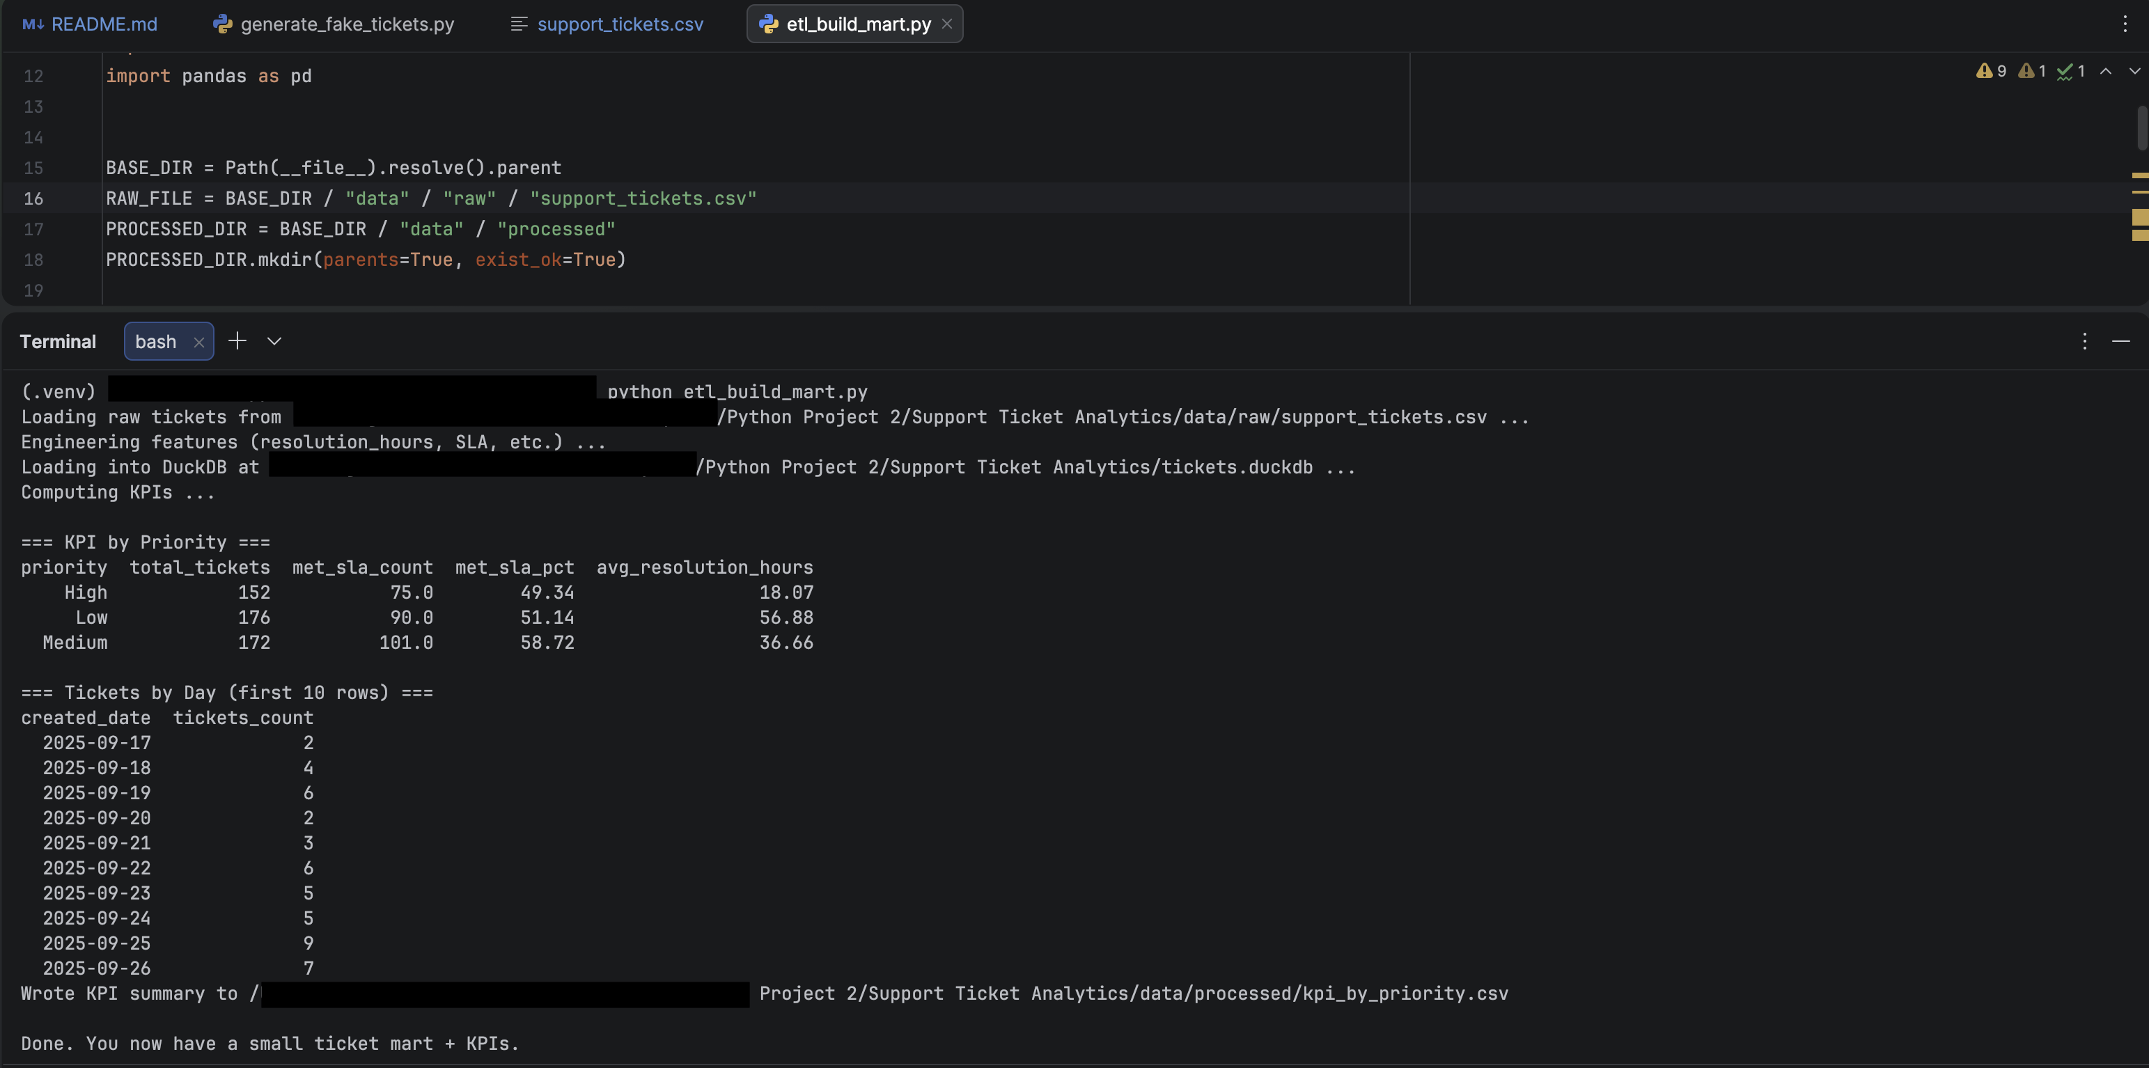Click the Python icon on etl_build_mart.py tab
The height and width of the screenshot is (1068, 2149).
[x=767, y=24]
